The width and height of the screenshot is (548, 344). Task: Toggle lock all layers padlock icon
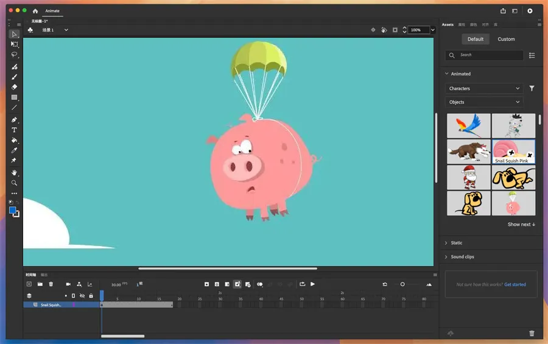[x=91, y=296]
